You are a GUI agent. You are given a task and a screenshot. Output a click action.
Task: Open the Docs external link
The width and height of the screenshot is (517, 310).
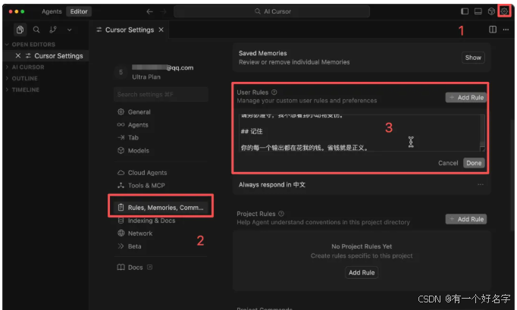click(135, 268)
